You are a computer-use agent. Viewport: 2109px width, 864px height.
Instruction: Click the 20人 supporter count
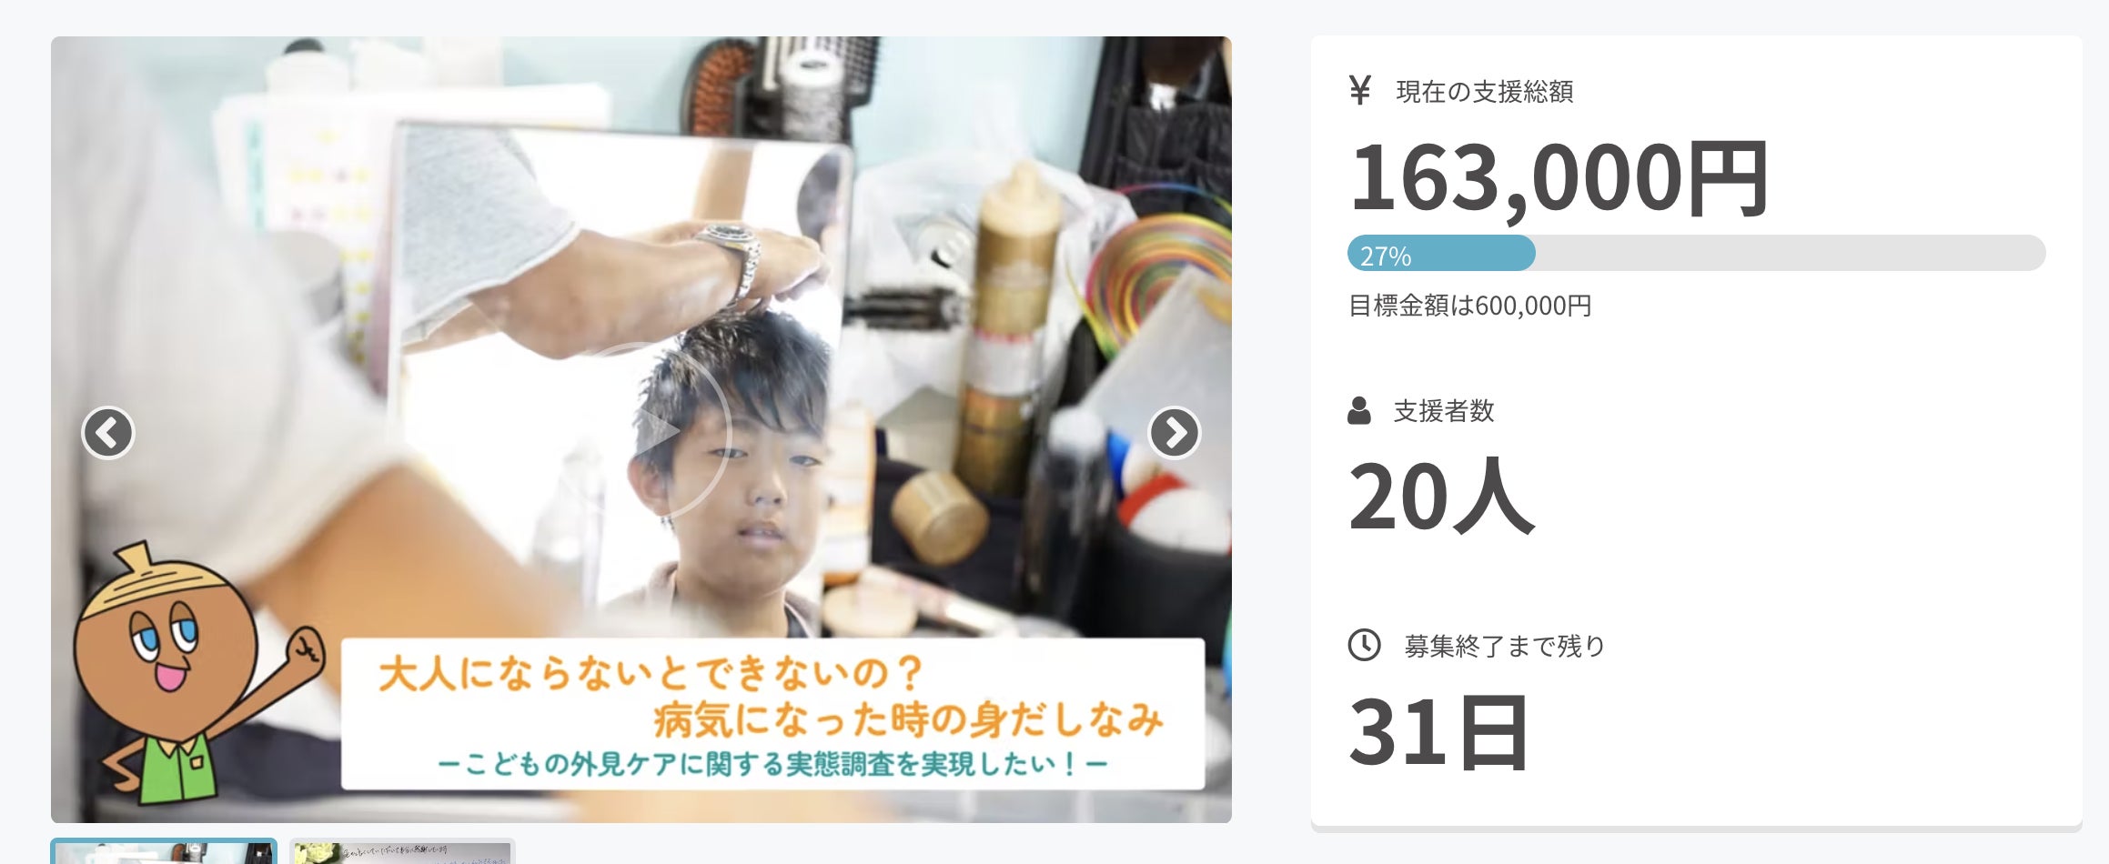1441,497
